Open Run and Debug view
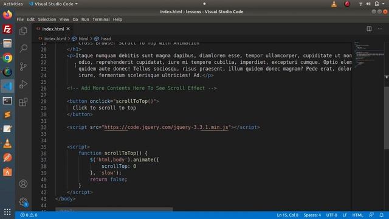 (23, 84)
